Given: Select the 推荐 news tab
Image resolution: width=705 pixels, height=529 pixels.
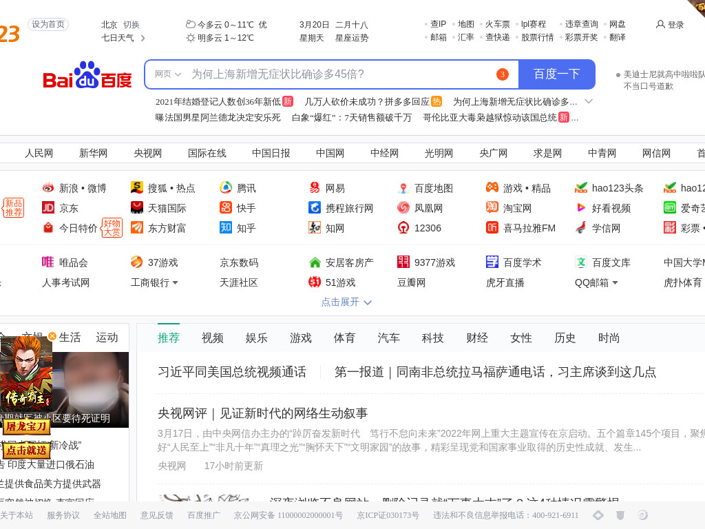Looking at the screenshot, I should (x=169, y=338).
